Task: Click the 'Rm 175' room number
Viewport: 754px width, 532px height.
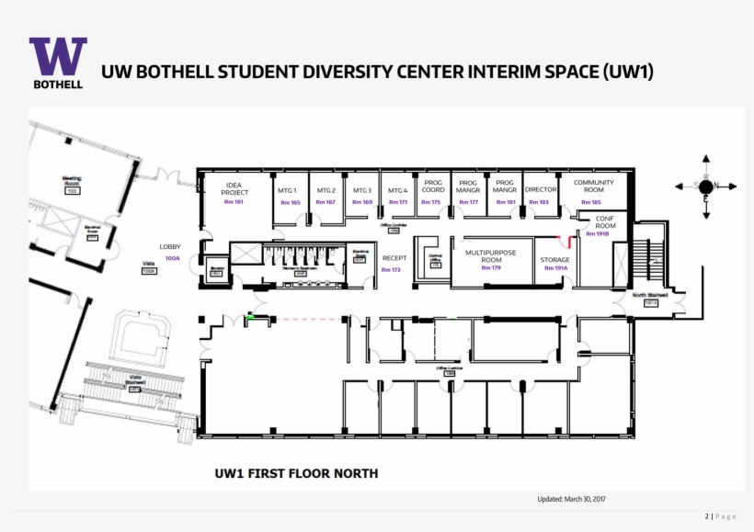Action: [x=431, y=202]
